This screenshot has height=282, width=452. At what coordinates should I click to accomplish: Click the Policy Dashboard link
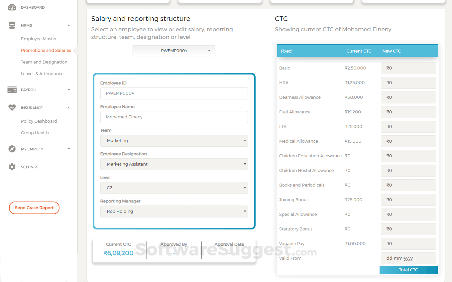39,121
